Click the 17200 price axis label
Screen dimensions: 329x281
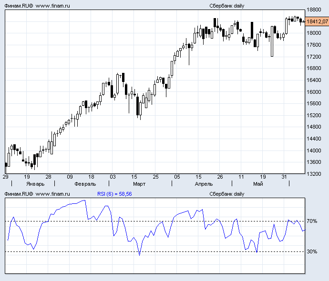[314, 57]
